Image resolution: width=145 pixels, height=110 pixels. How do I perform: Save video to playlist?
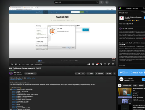pos(109,73)
